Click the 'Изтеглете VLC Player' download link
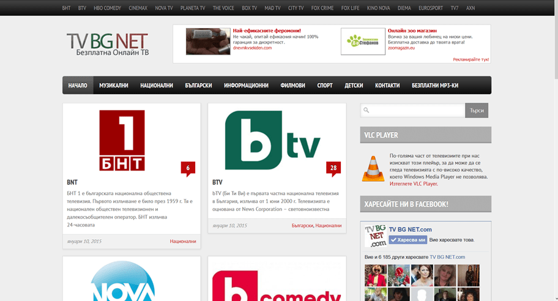 tap(414, 184)
